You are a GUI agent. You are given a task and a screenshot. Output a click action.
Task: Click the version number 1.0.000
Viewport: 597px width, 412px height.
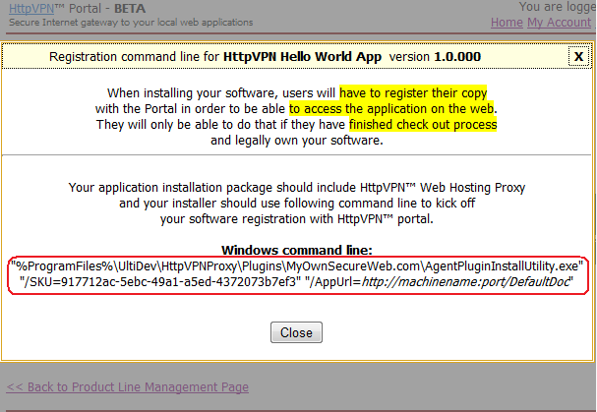pos(457,56)
